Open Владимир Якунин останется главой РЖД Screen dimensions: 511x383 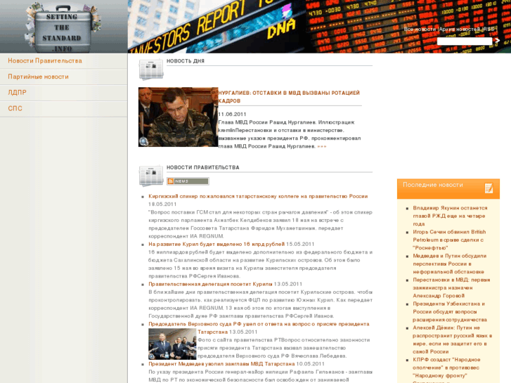(x=450, y=216)
